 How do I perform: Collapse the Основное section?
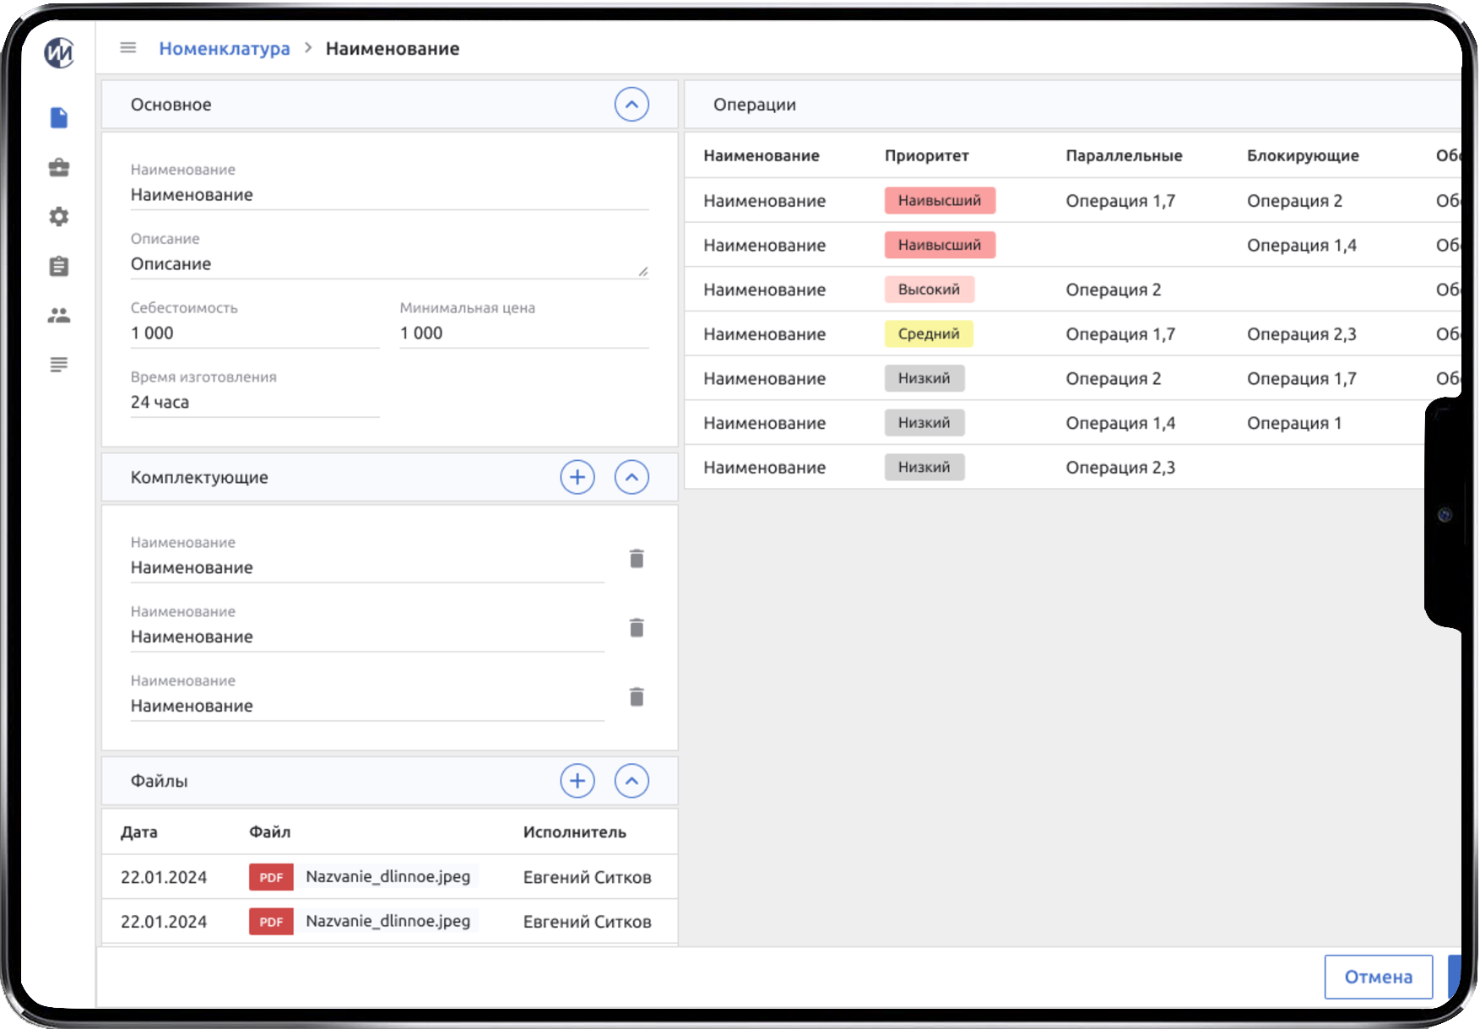click(x=632, y=105)
